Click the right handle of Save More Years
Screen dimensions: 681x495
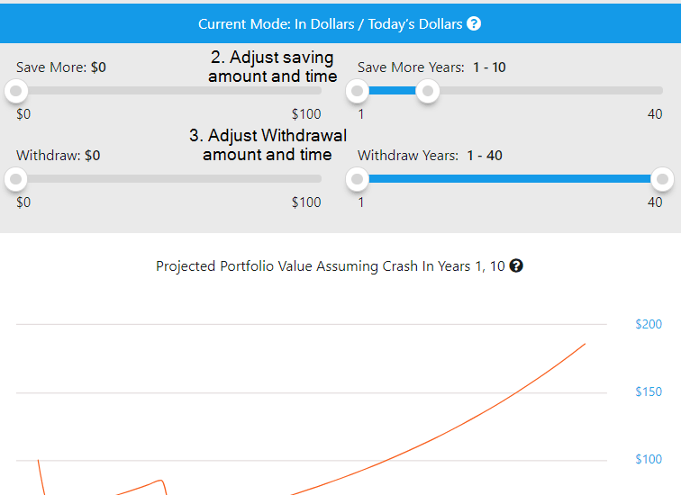pyautogui.click(x=428, y=91)
